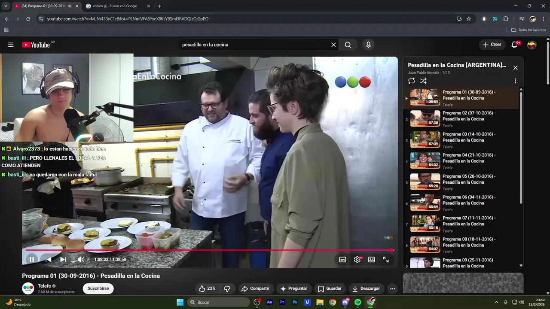Open the YouTube account avatar menu
The width and height of the screenshot is (550, 309).
pyautogui.click(x=532, y=45)
